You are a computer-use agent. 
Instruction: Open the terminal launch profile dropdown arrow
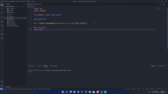pos(158,66)
